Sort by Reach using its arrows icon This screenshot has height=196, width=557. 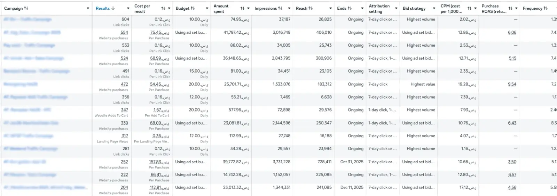click(311, 8)
